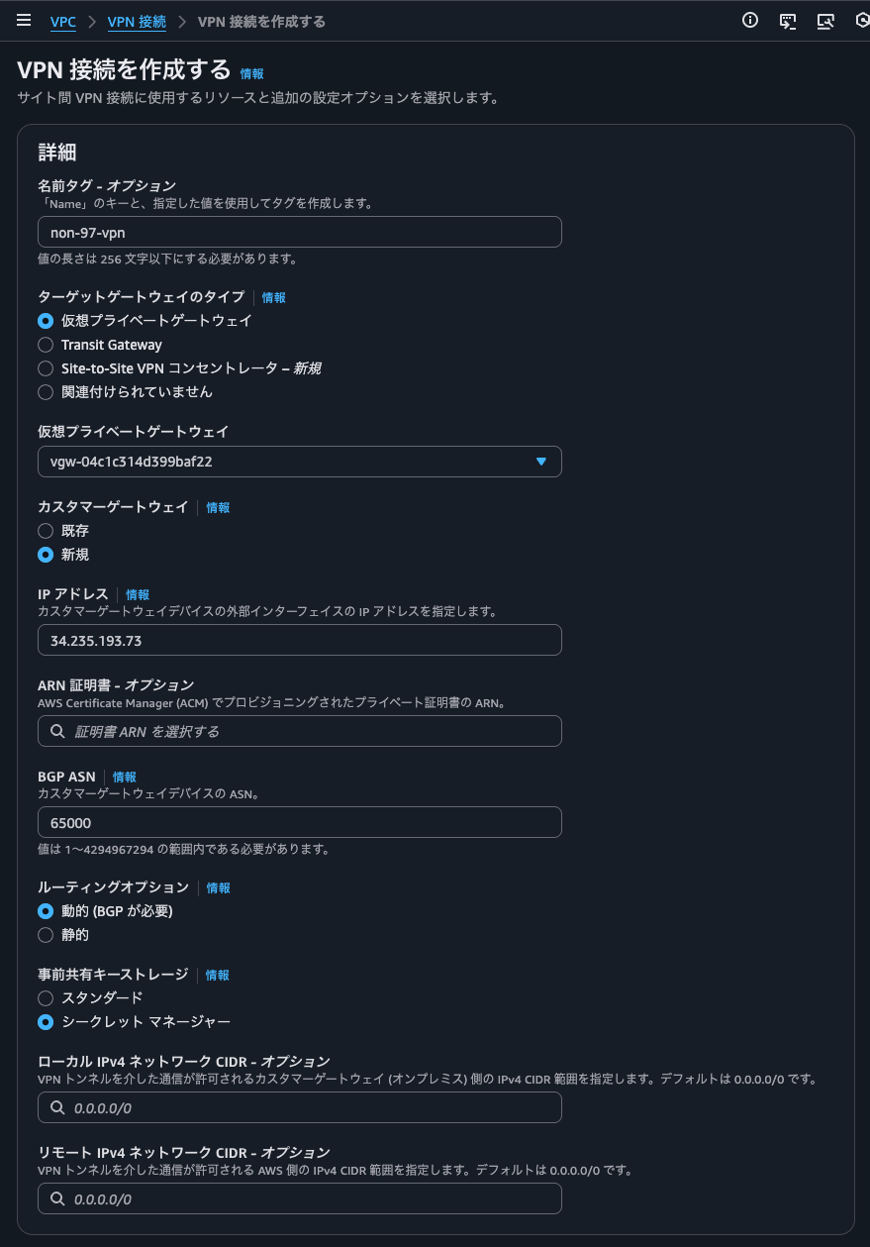Click the IP address field containing 34.235.193.73
This screenshot has width=870, height=1247.
[x=299, y=640]
